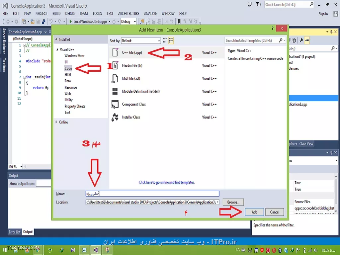The width and height of the screenshot is (340, 255).
Task: Click the Quick Launch input field
Action: point(287,4)
